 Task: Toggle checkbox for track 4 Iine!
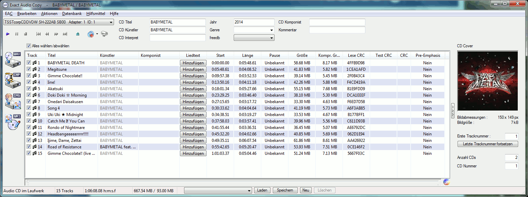point(29,82)
